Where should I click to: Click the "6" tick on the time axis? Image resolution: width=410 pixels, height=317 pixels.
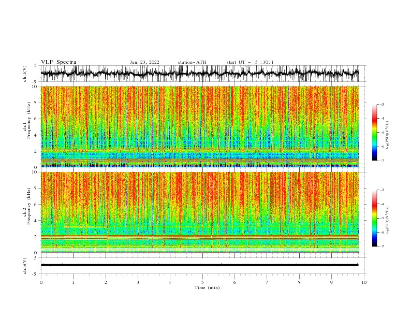point(235,282)
